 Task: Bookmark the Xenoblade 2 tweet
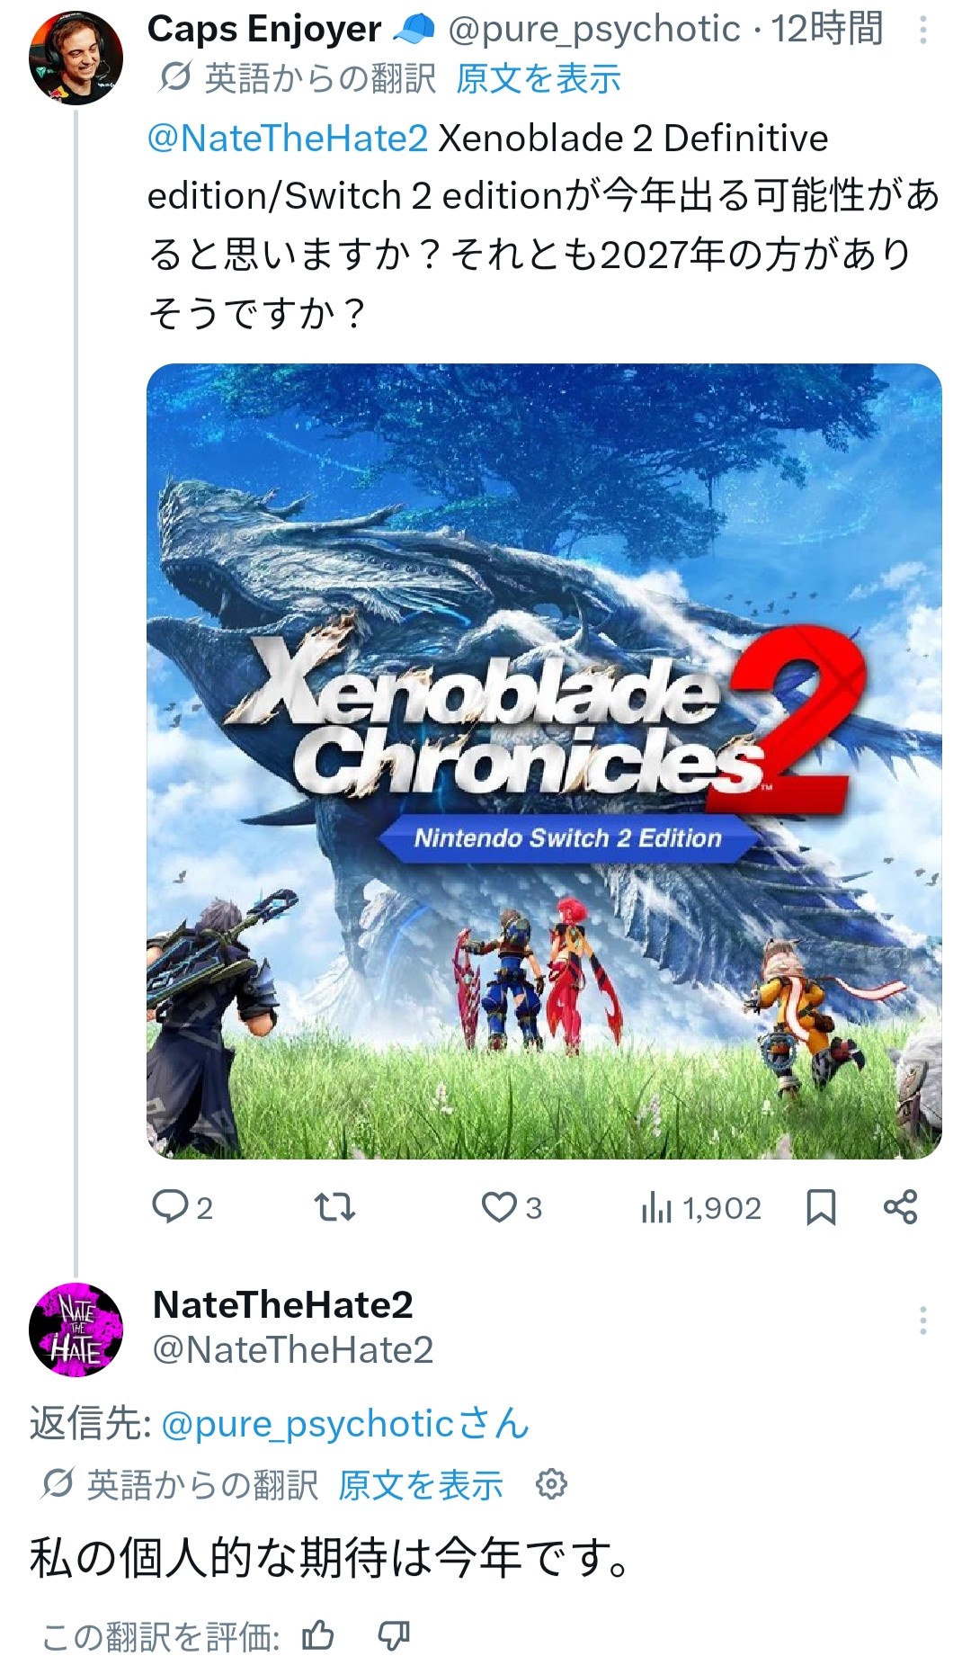(821, 1207)
